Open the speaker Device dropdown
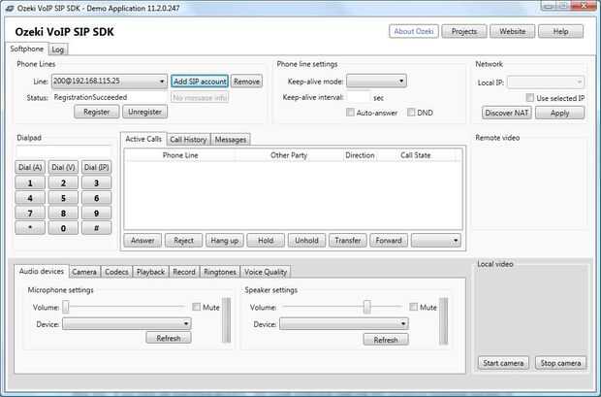This screenshot has width=601, height=397. [344, 323]
